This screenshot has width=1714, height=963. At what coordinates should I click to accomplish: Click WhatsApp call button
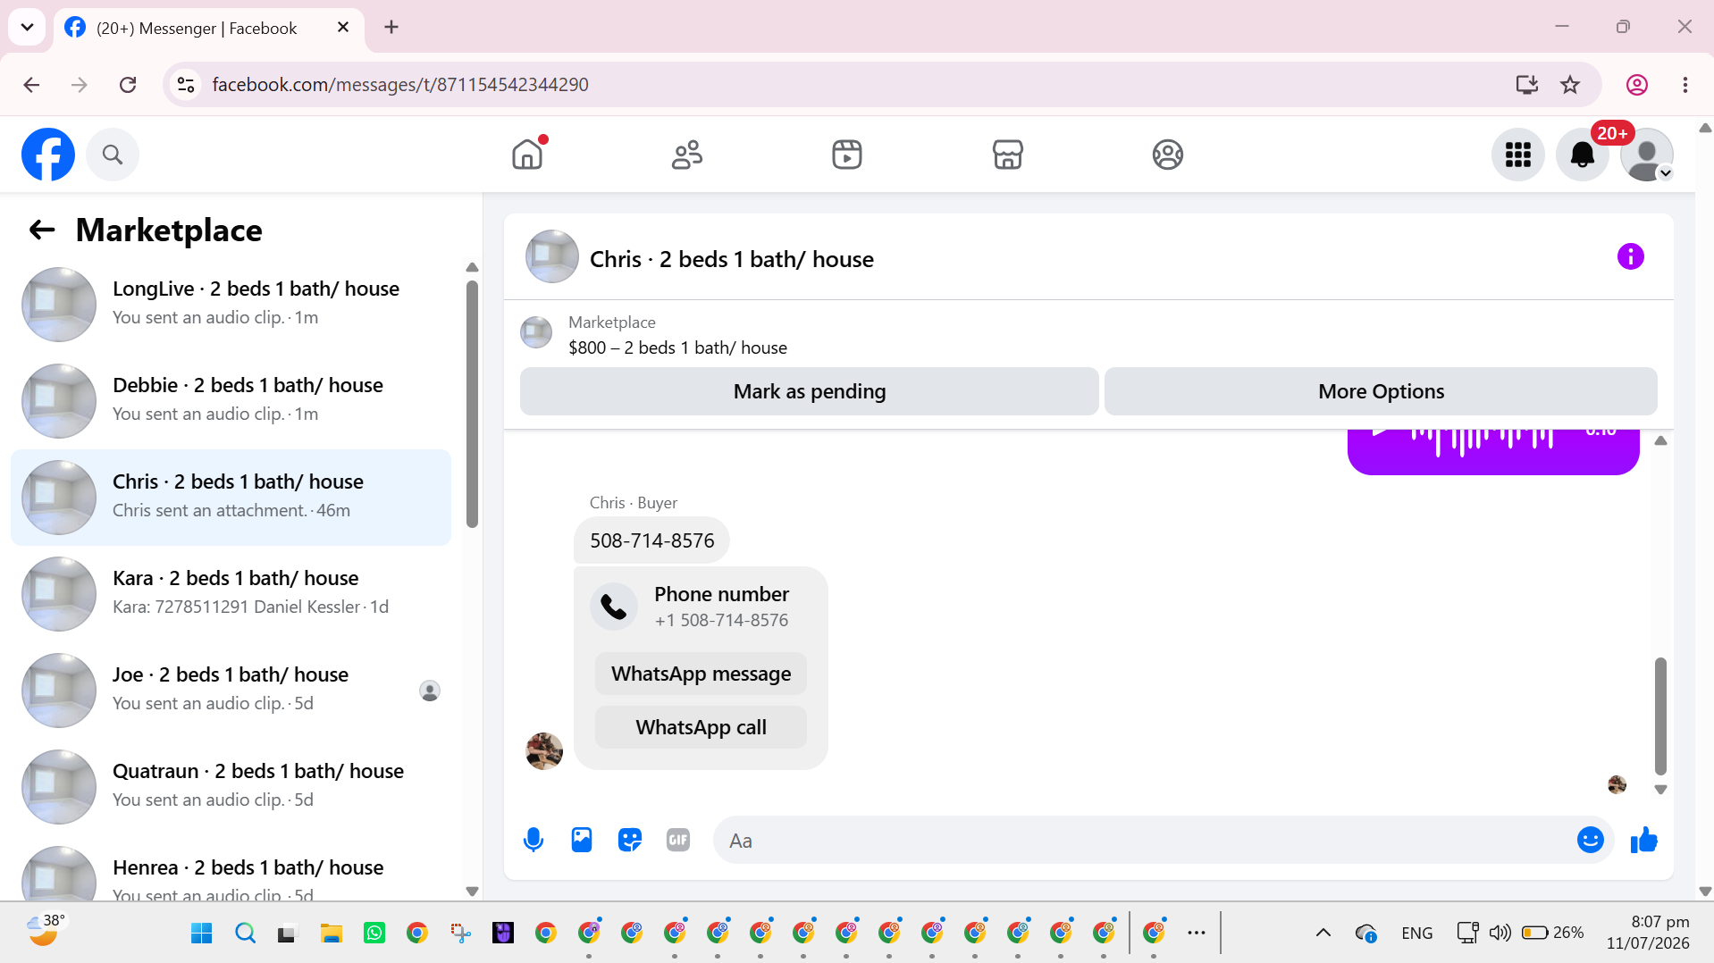click(x=702, y=727)
